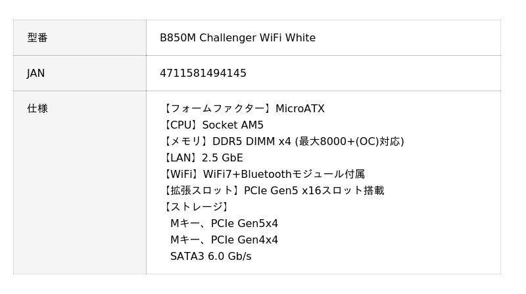Click the 2.5 GbE value

pos(222,158)
